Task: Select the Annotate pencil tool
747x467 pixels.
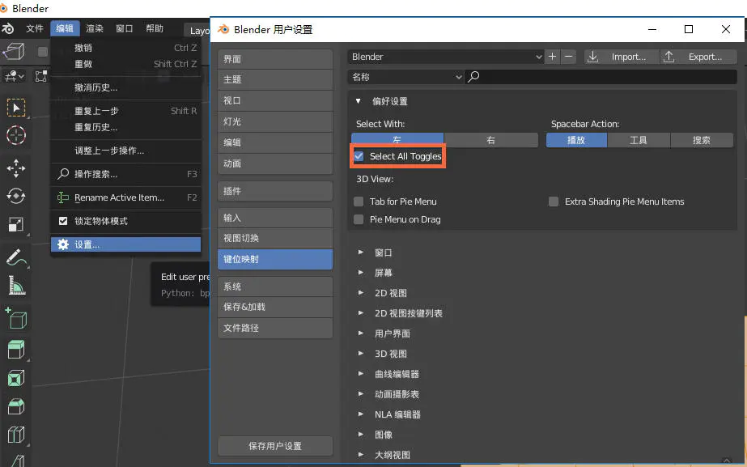Action: pyautogui.click(x=15, y=257)
